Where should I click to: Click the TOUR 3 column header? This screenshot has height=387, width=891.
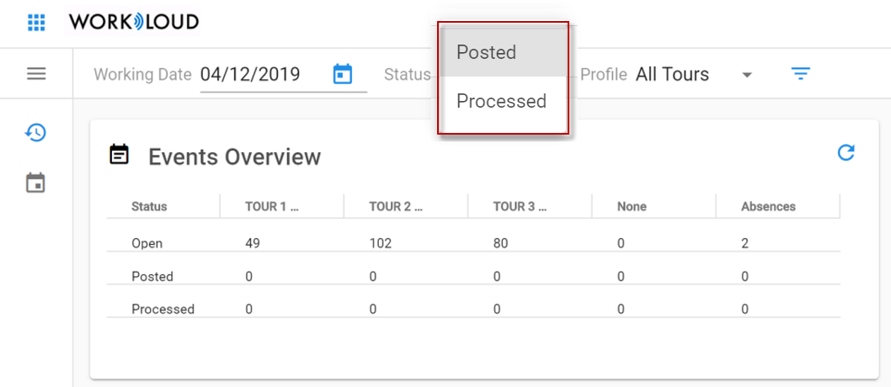pos(520,207)
